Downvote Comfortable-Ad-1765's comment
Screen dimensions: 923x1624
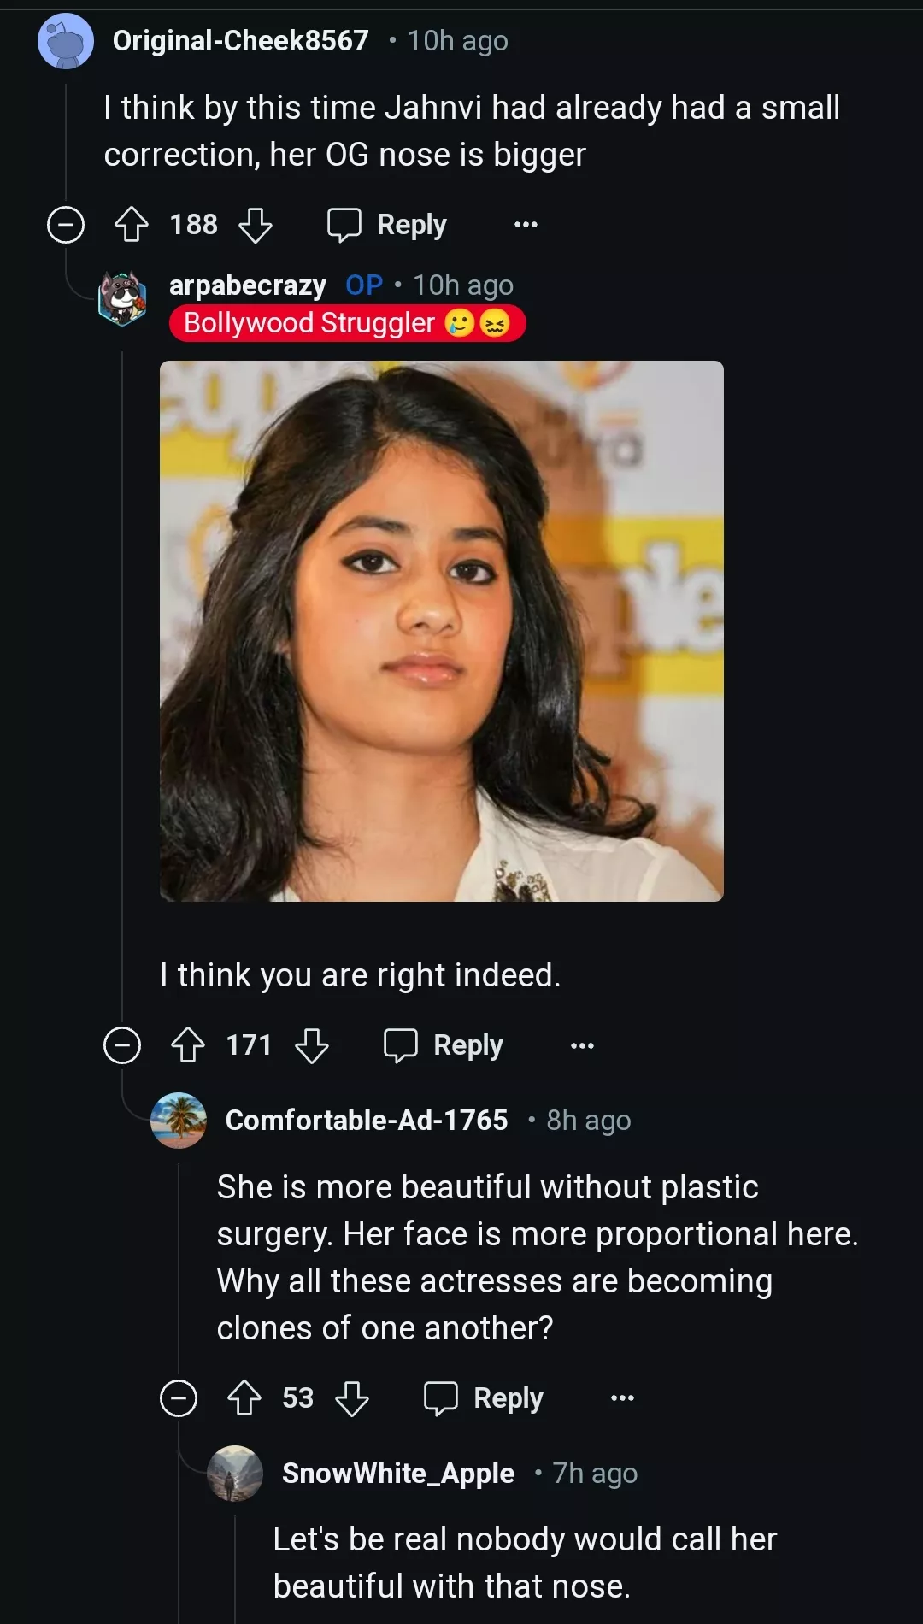coord(352,1398)
